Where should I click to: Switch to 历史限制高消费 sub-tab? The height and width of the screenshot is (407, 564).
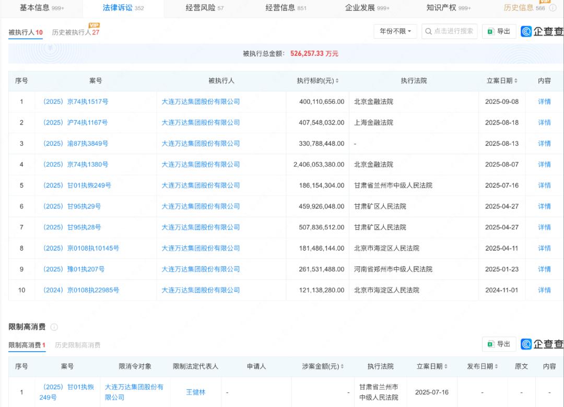point(78,345)
